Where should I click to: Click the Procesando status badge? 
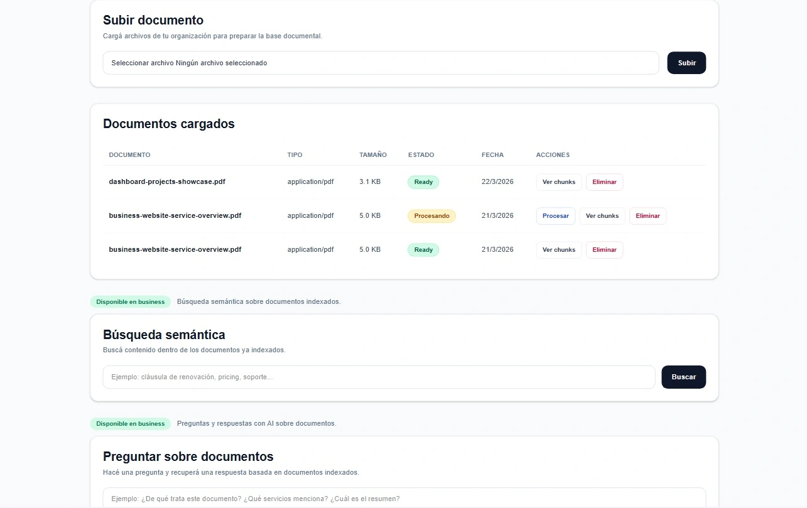[432, 216]
